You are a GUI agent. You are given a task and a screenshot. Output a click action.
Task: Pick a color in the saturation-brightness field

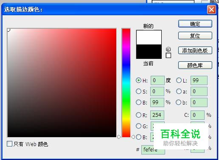pyautogui.click(x=62, y=83)
